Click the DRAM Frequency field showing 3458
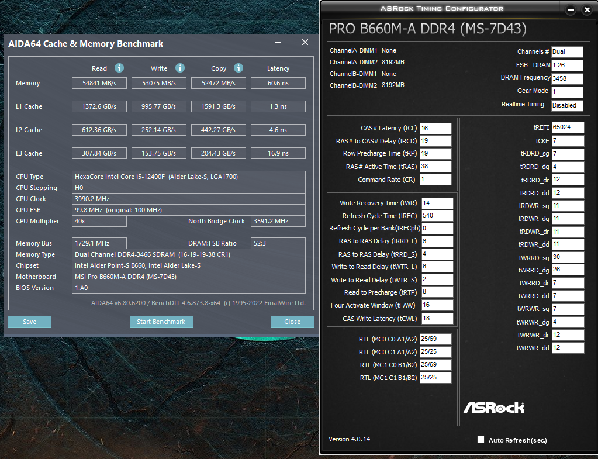Screen dimensions: 598x459 click(567, 78)
